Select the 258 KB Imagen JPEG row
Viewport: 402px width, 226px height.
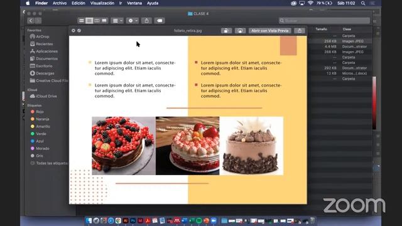click(x=340, y=41)
